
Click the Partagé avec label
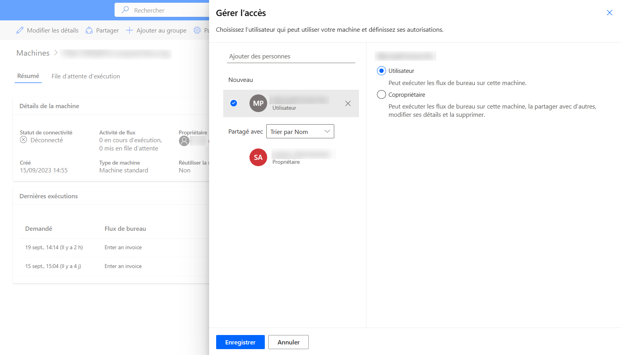click(246, 131)
